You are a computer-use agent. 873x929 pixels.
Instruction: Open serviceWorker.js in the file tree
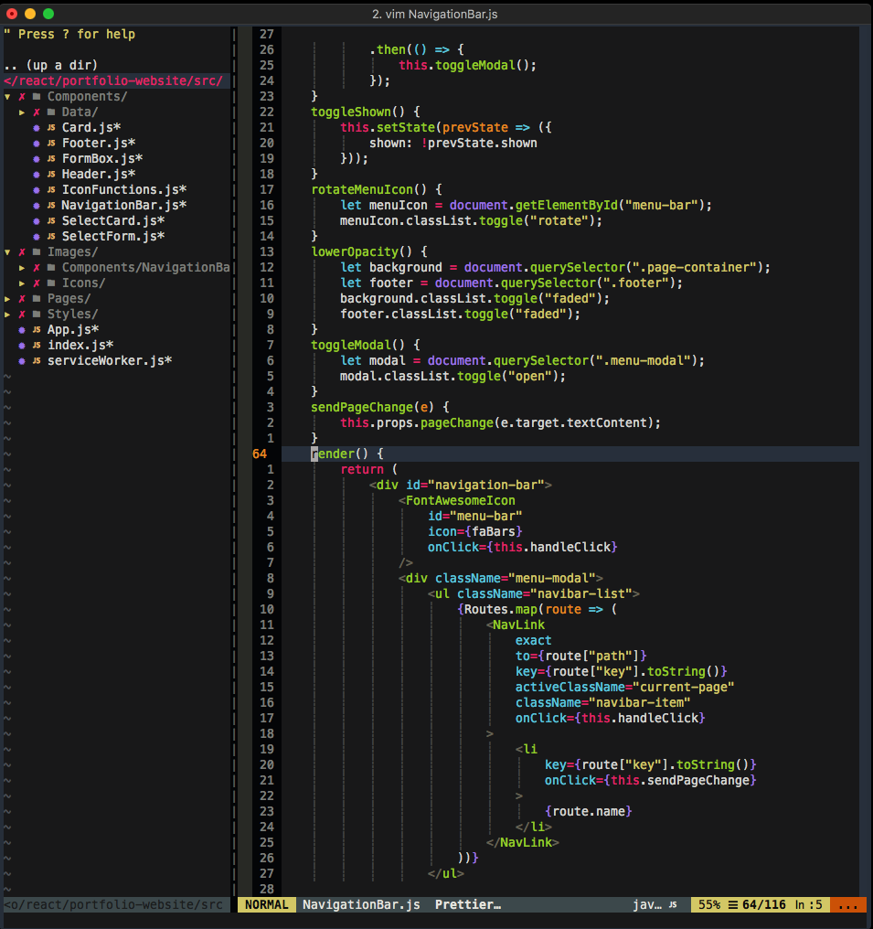[x=109, y=361]
